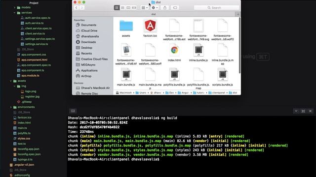The width and height of the screenshot is (316, 177).
Task: Select the fontawesome-webfont .eot file icon
Action: coord(174,26)
